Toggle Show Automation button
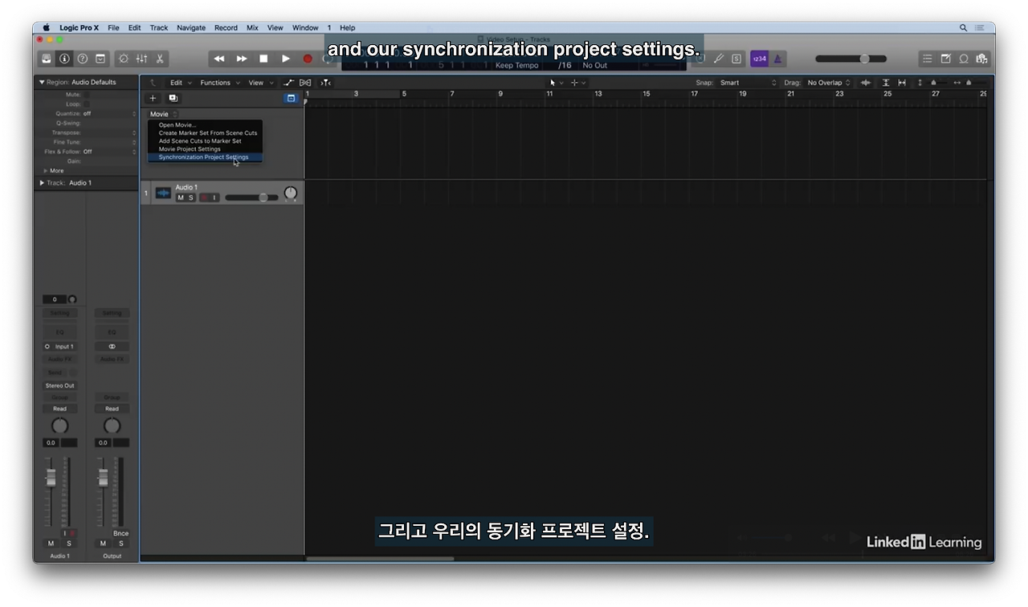The image size is (1028, 607). click(289, 83)
